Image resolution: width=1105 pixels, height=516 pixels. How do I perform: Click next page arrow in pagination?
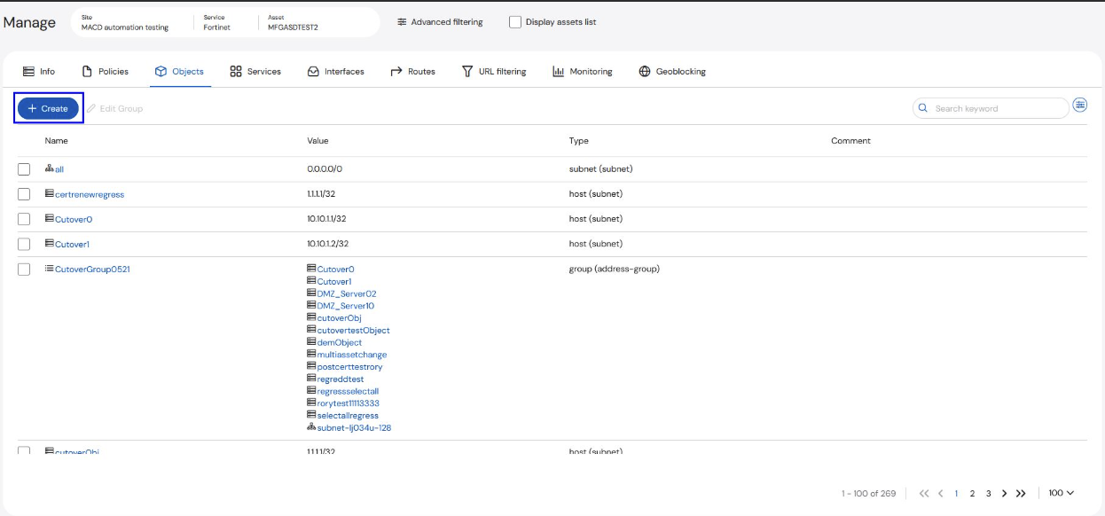pos(1004,493)
